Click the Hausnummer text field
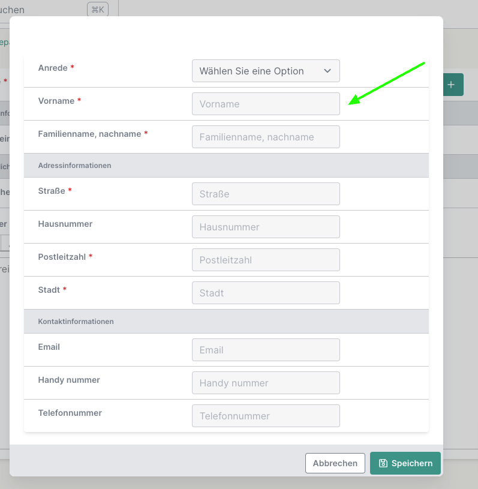 pyautogui.click(x=266, y=227)
